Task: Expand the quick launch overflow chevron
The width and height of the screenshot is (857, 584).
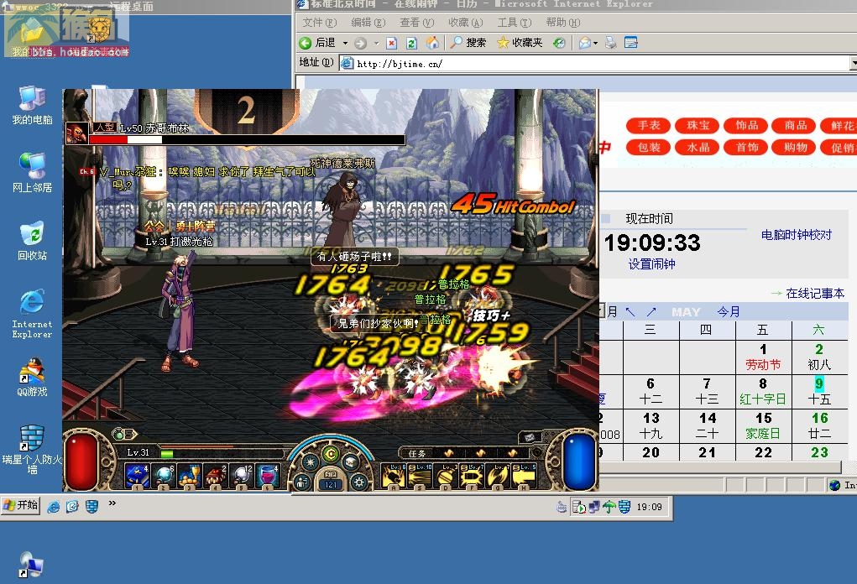Action: pos(112,503)
